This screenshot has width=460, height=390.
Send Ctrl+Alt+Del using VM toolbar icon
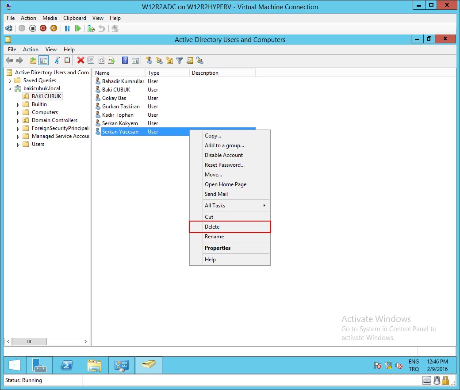[9, 28]
